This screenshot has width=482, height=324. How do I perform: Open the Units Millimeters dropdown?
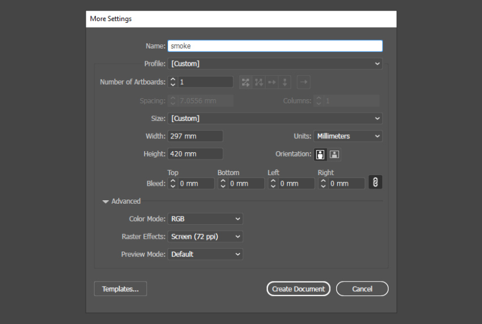click(348, 136)
